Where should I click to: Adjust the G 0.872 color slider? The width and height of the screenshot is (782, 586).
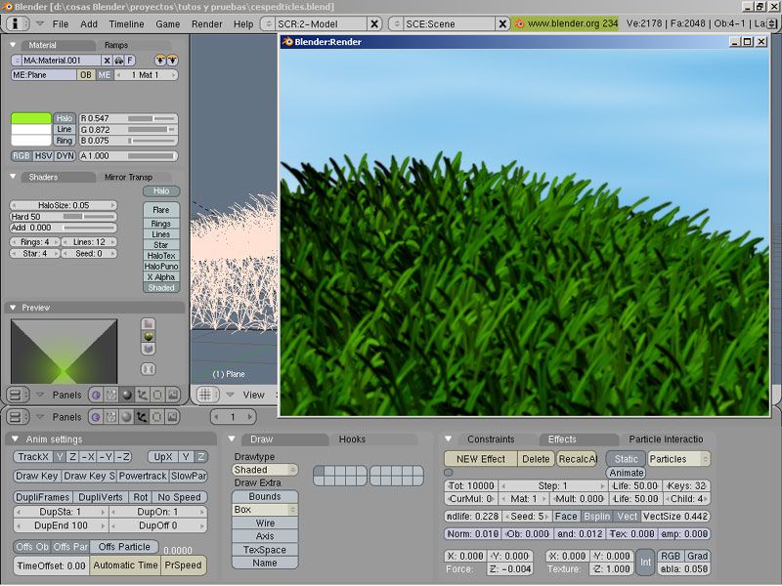coord(128,130)
